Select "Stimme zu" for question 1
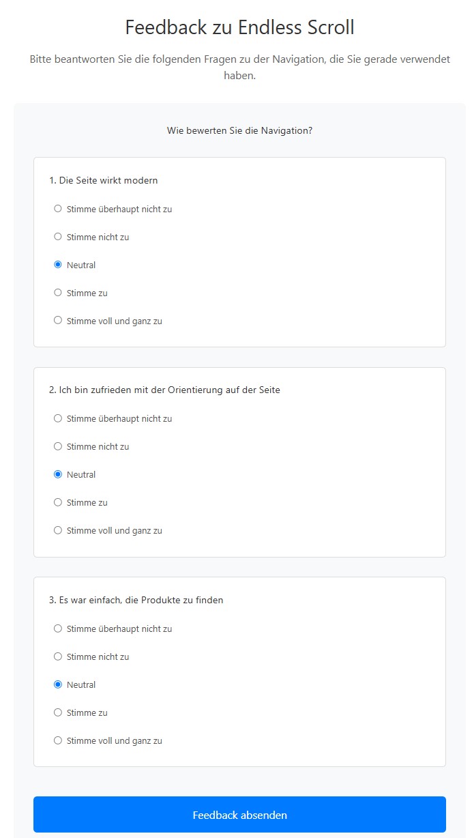This screenshot has height=838, width=472. 58,293
